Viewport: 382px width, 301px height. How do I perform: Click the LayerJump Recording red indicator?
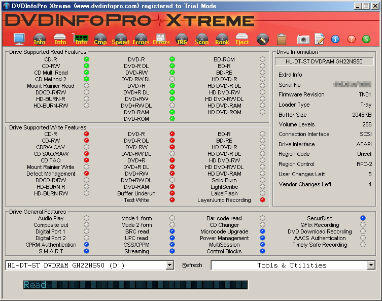click(x=262, y=200)
